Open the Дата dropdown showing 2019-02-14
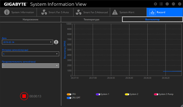This screenshot has width=183, height=107. click(27, 42)
